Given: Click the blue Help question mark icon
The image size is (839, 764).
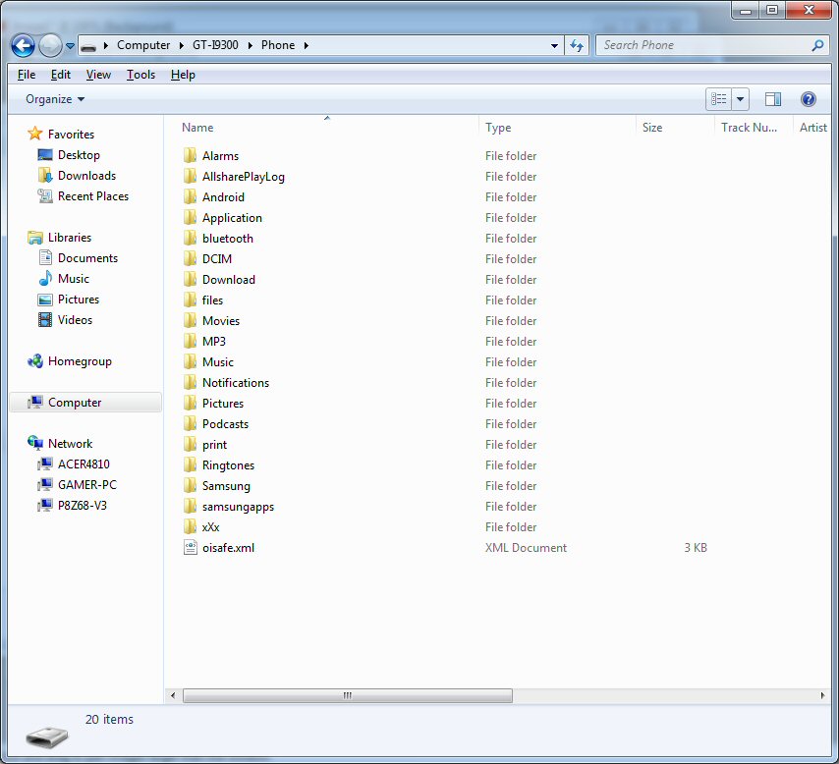Looking at the screenshot, I should pyautogui.click(x=808, y=99).
